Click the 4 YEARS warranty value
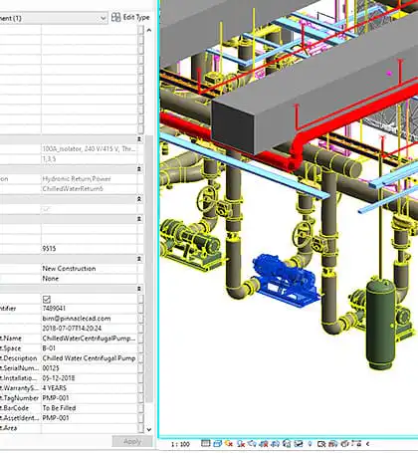 click(55, 388)
